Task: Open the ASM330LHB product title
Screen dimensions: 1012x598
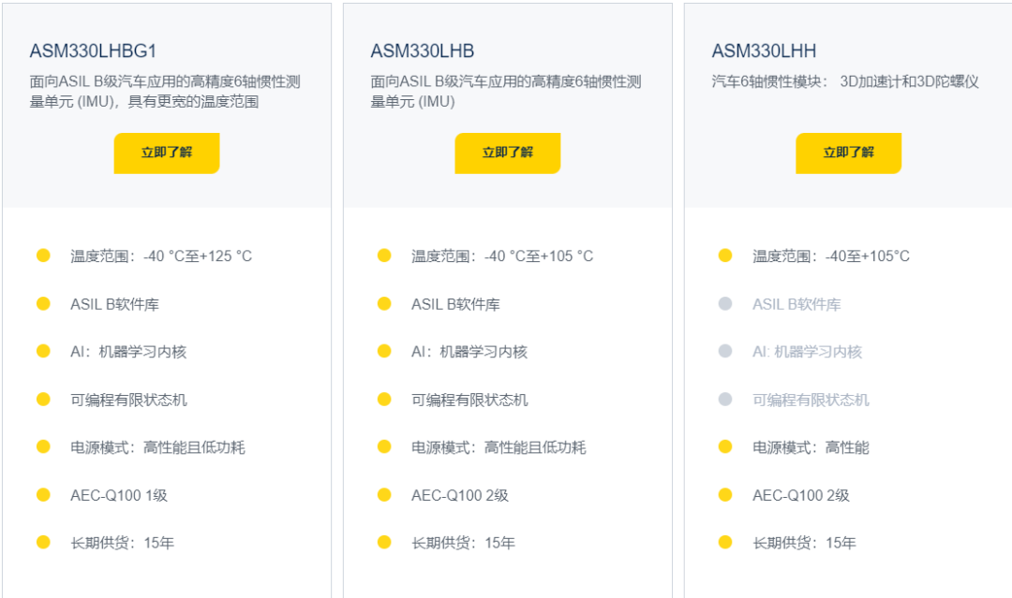Action: click(x=422, y=51)
